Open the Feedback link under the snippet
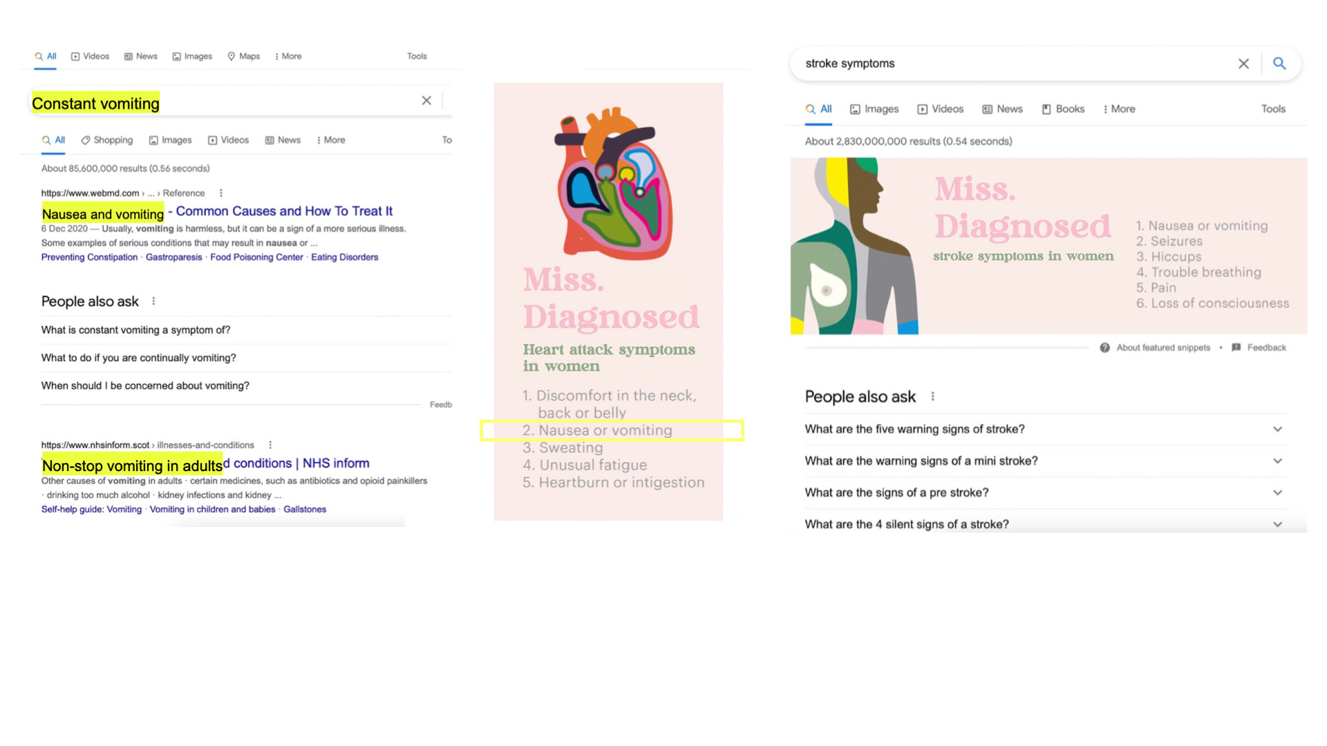 pos(1266,348)
